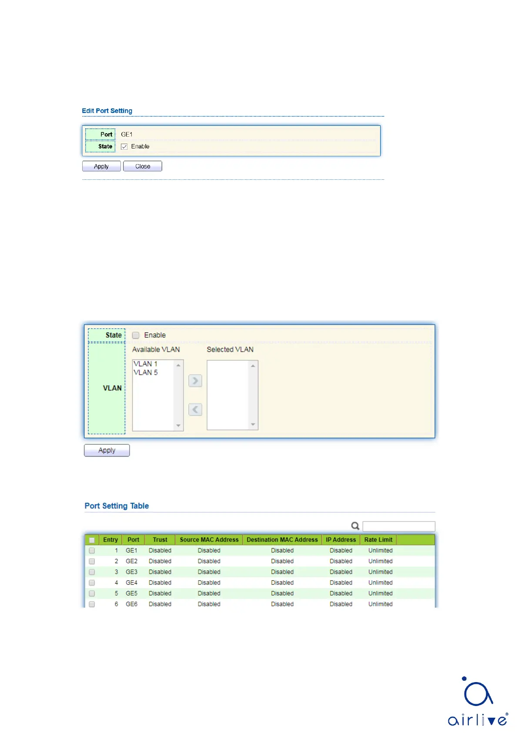Check the row for GE1 entry
This screenshot has height=733, width=518.
92,551
